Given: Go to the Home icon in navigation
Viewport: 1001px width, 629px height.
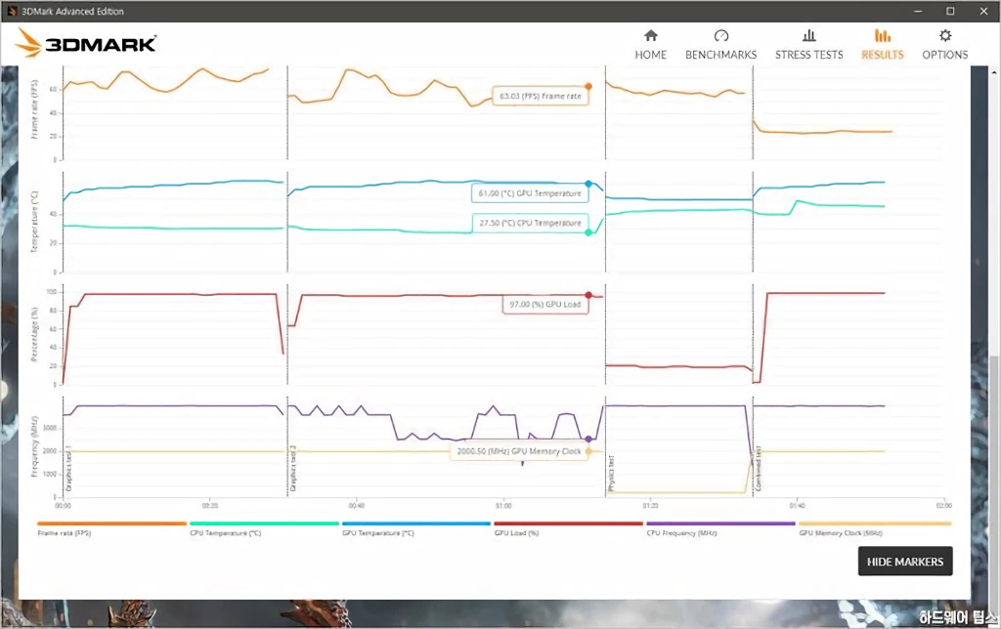Looking at the screenshot, I should click(650, 36).
